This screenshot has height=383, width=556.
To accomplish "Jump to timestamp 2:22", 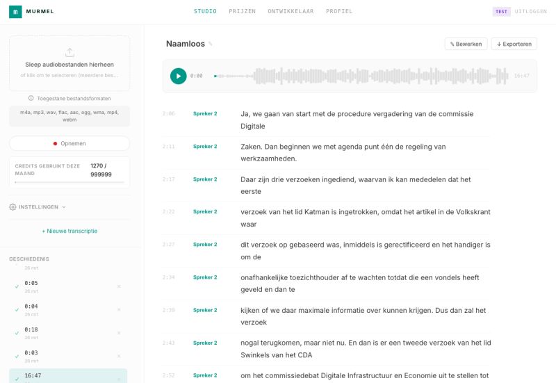I will pos(168,212).
